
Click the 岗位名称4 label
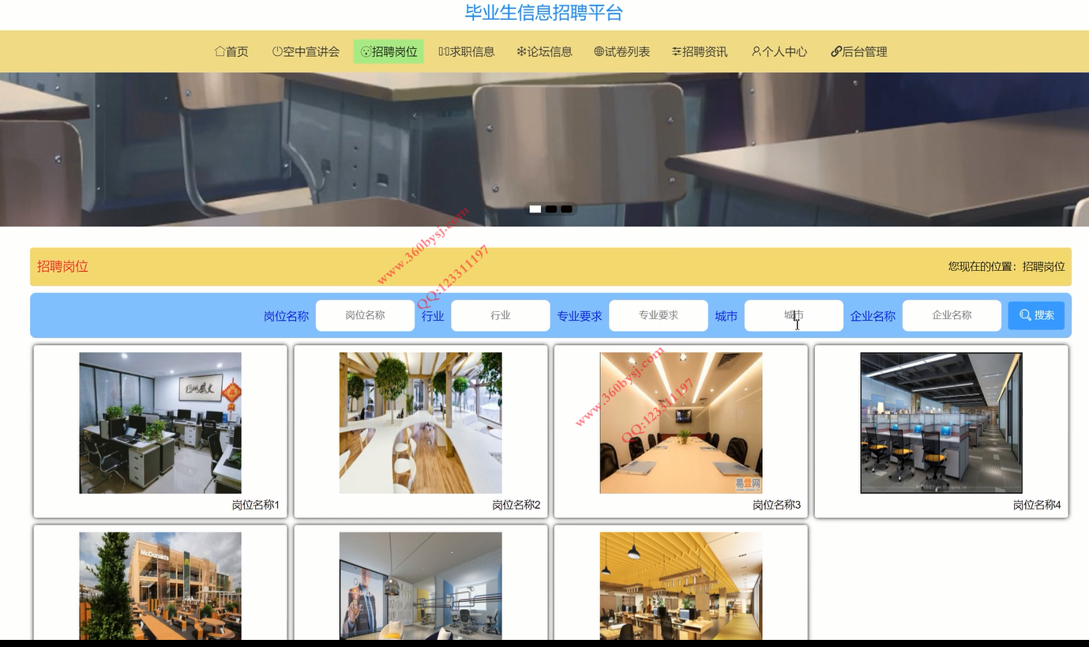(1038, 505)
